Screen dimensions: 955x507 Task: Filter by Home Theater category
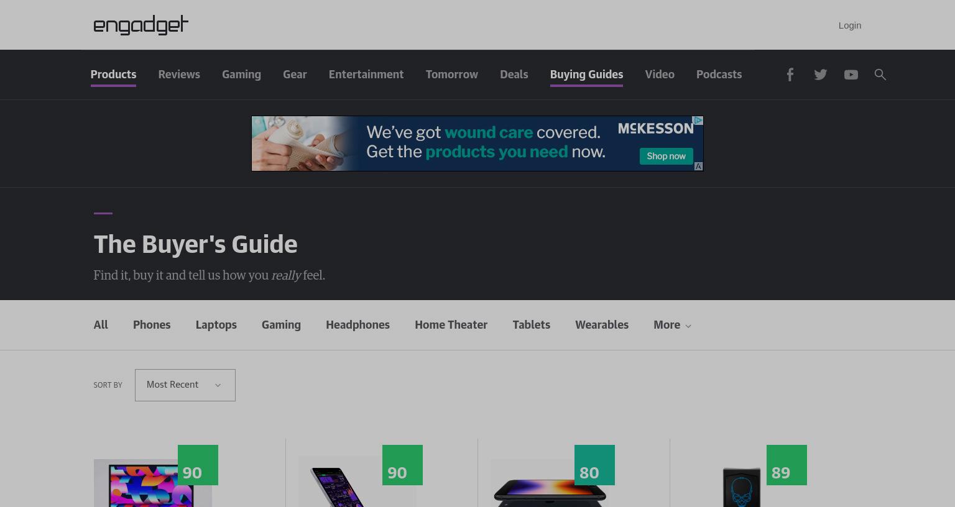451,325
